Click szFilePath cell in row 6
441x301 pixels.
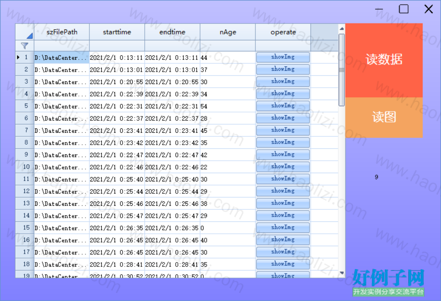(62, 118)
